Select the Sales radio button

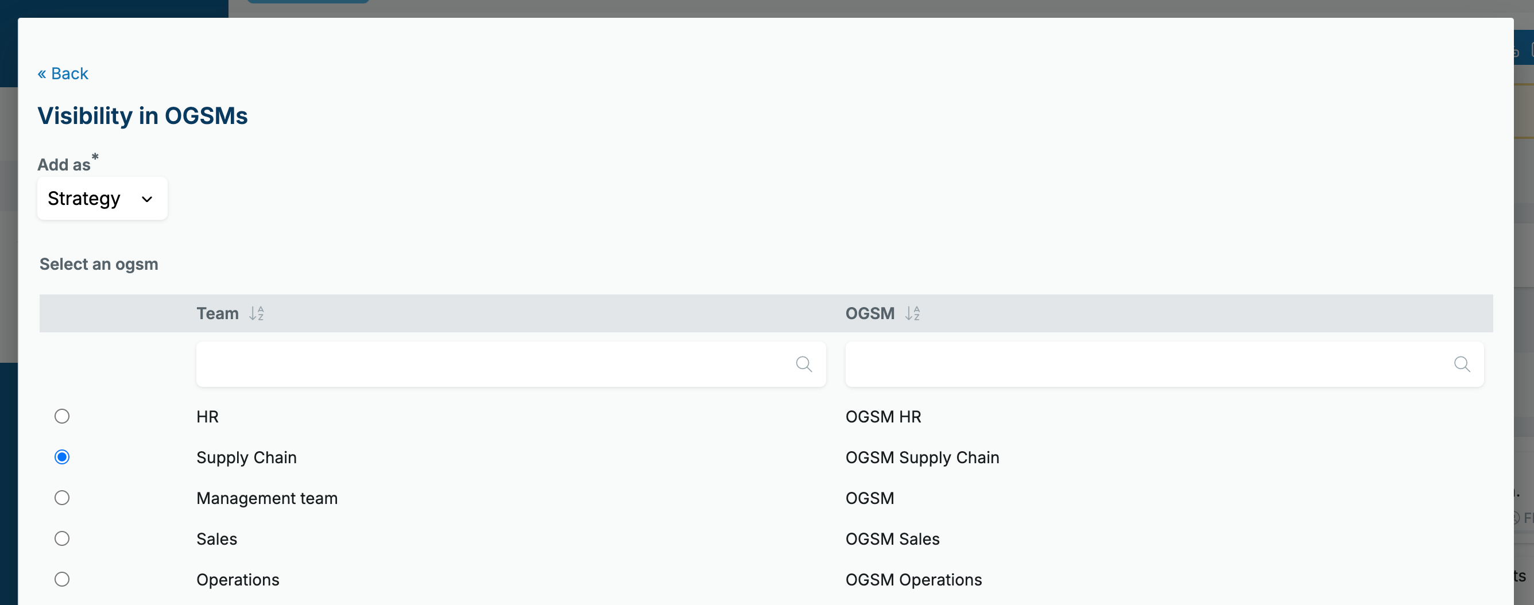coord(62,538)
